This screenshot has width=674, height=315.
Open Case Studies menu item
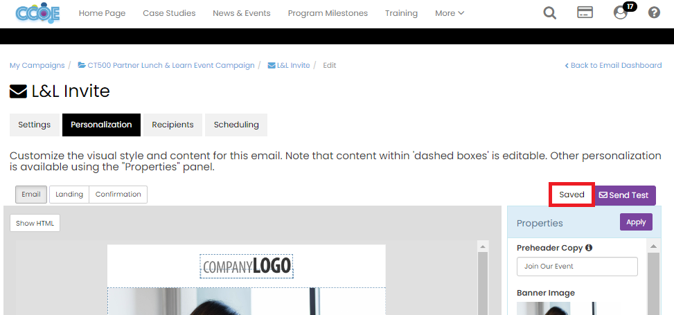point(169,13)
